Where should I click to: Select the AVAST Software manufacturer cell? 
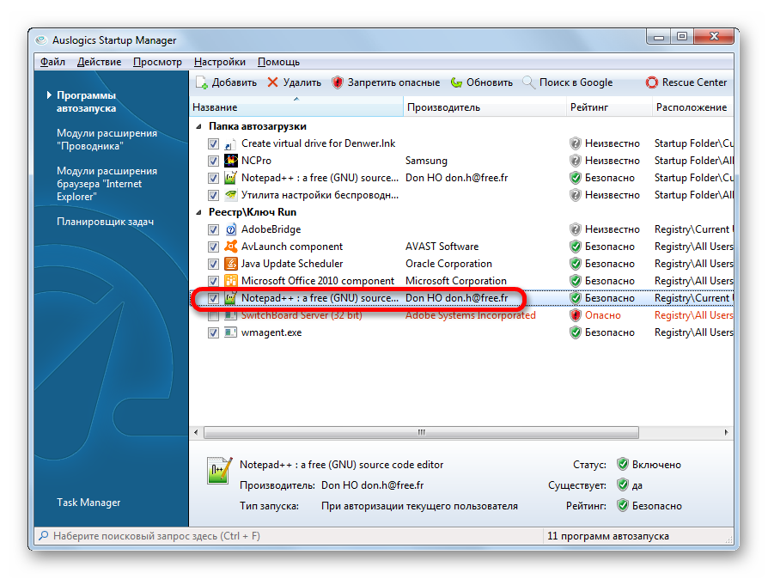pos(442,247)
